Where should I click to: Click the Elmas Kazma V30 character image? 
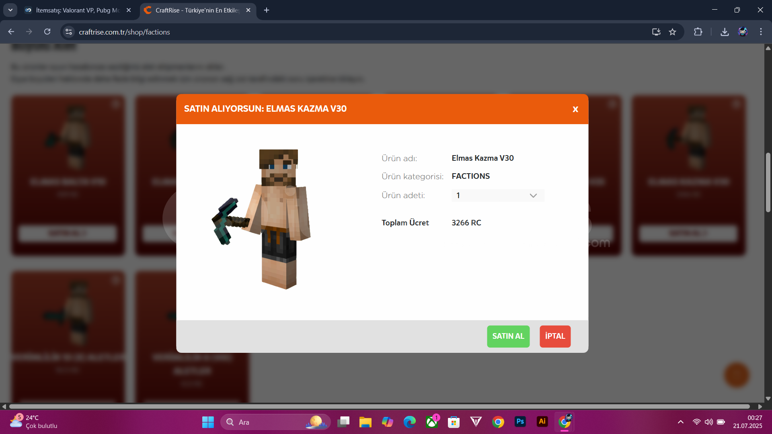coord(261,219)
